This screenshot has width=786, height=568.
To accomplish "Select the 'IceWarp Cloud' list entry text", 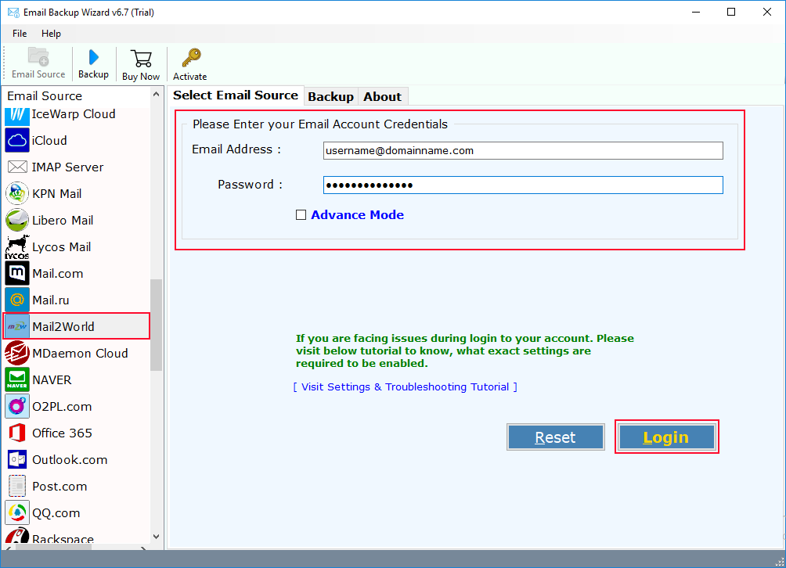I will [x=74, y=114].
